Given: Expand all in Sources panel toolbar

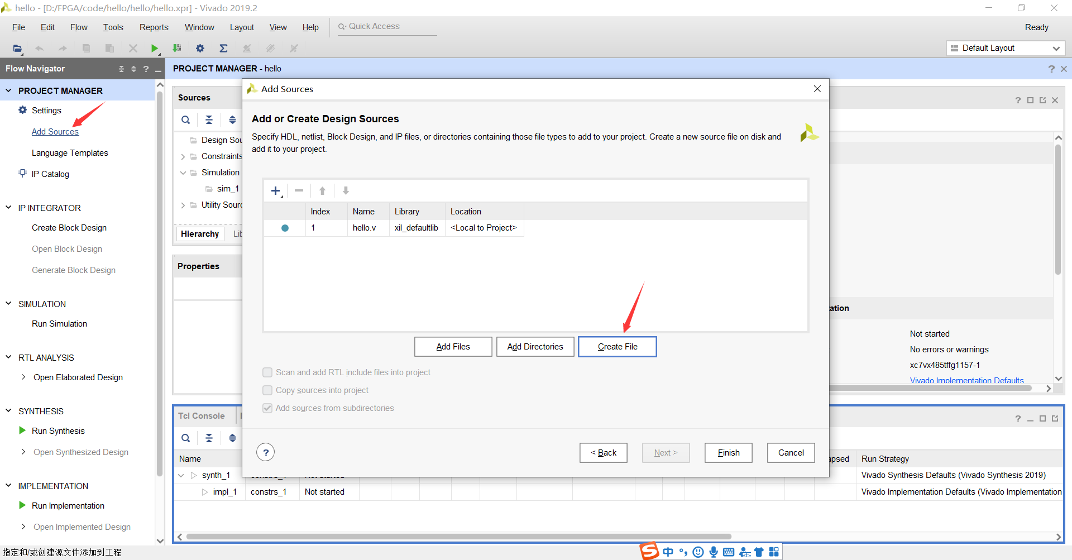Looking at the screenshot, I should pos(232,119).
